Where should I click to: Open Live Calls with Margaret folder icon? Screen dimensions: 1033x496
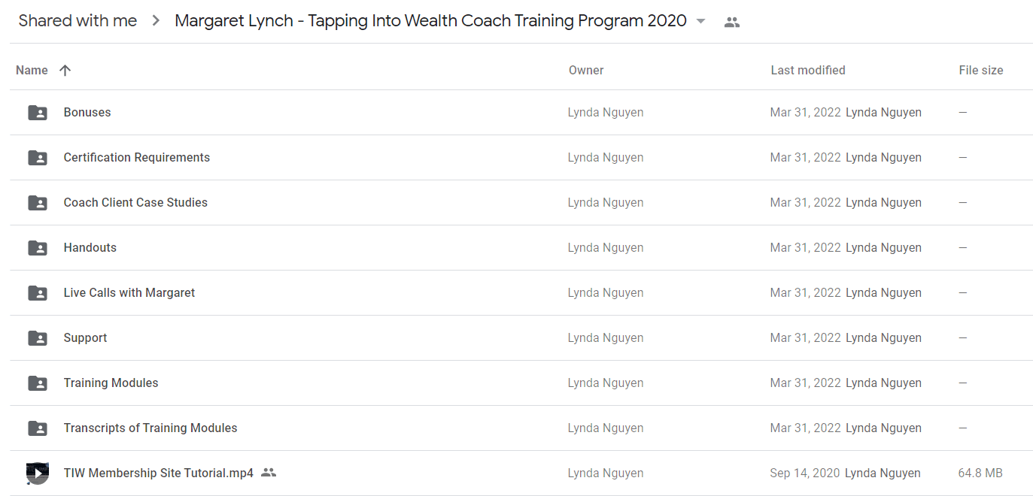(x=38, y=293)
